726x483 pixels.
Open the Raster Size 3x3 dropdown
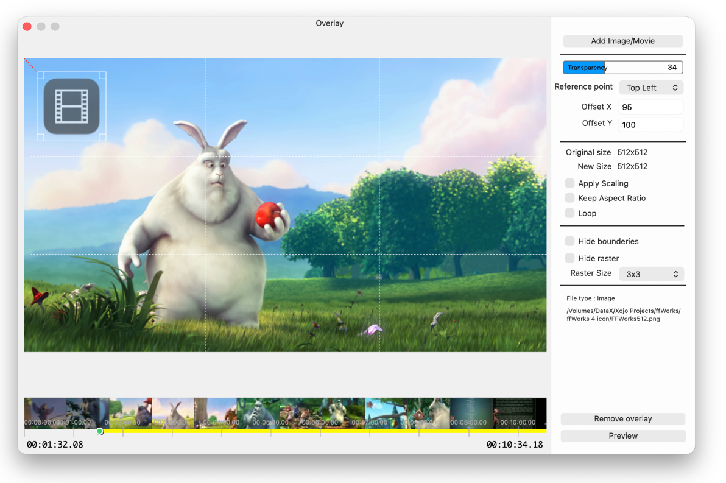point(652,273)
